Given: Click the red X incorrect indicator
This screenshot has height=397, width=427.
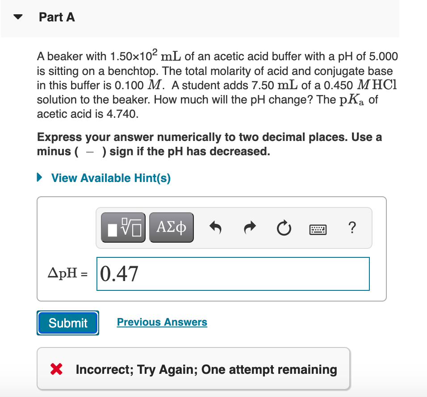Looking at the screenshot, I should click(x=55, y=369).
